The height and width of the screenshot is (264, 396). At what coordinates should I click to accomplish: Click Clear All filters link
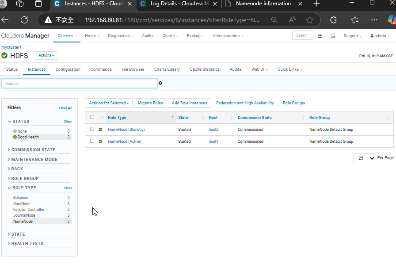pyautogui.click(x=65, y=108)
